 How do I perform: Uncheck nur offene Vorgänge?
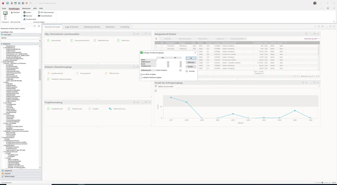coord(142,74)
